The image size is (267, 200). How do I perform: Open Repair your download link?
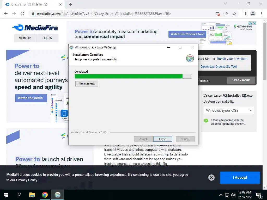click(232, 59)
